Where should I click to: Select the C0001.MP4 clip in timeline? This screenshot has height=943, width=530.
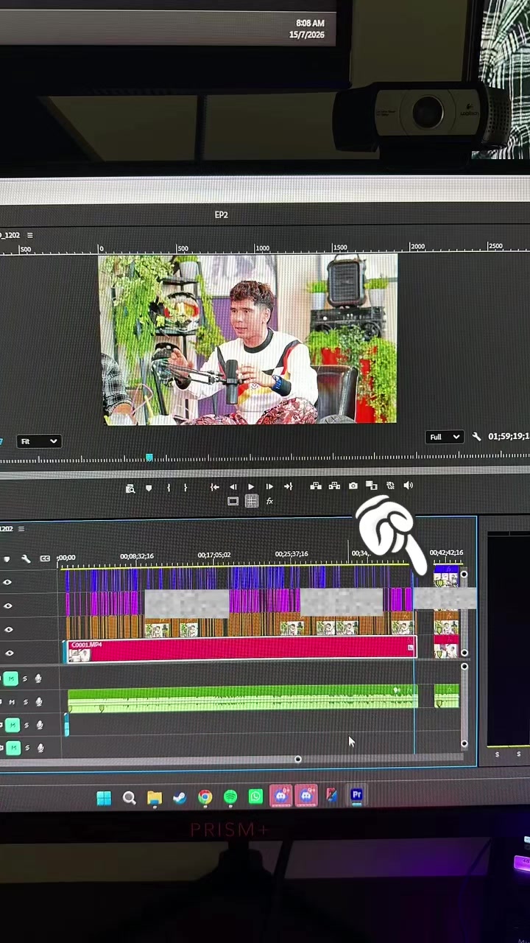(241, 650)
